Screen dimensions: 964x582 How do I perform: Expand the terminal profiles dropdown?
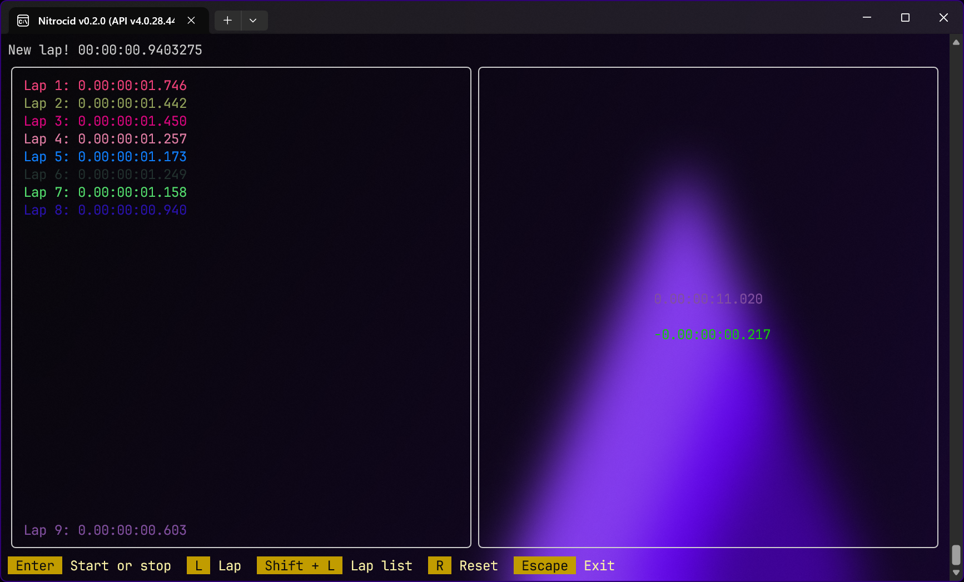pos(253,21)
